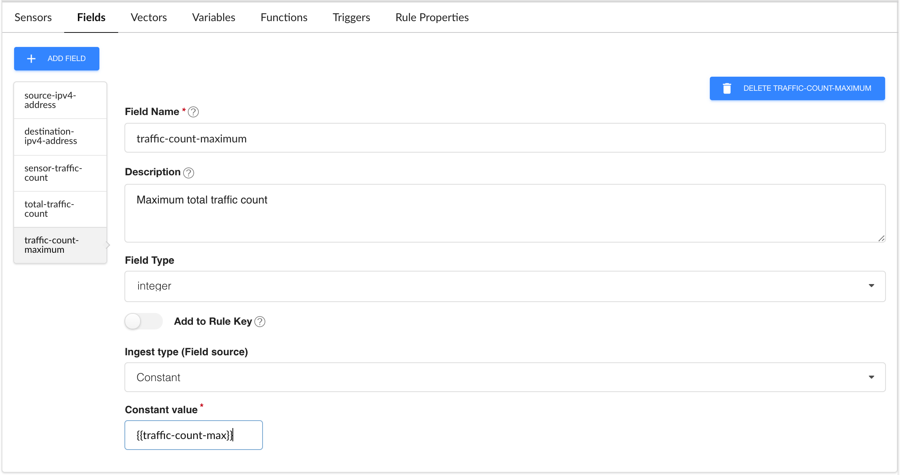Open the Variables tab
The width and height of the screenshot is (900, 475).
[x=214, y=18]
